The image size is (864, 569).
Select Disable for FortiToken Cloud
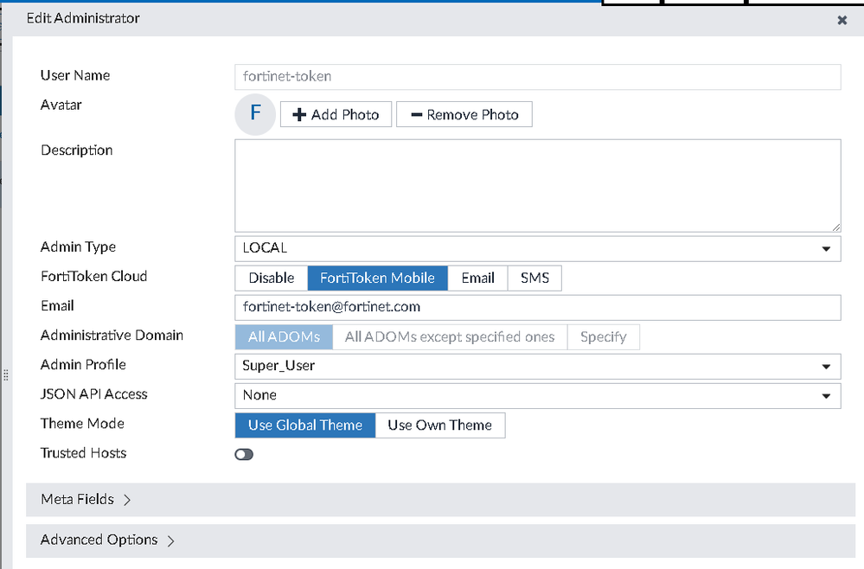coord(271,278)
